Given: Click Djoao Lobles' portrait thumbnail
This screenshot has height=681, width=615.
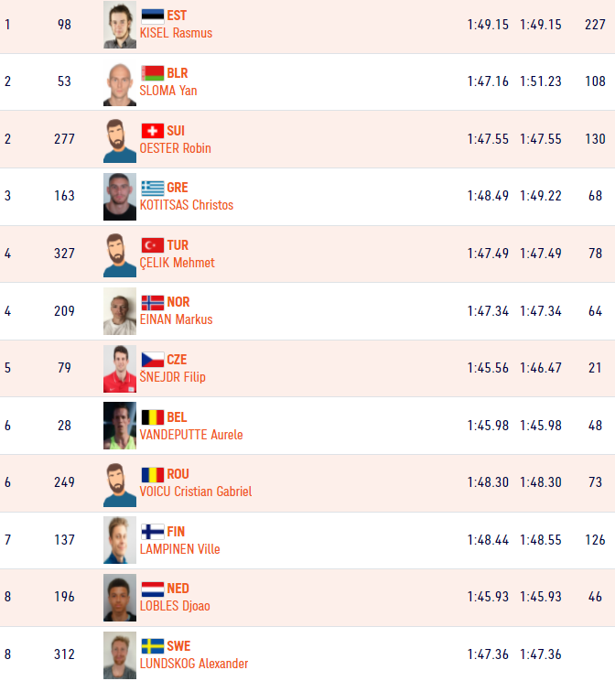Looking at the screenshot, I should click(120, 598).
